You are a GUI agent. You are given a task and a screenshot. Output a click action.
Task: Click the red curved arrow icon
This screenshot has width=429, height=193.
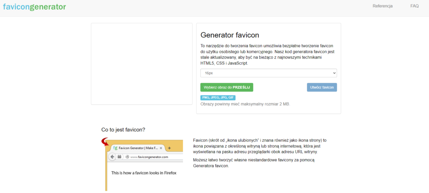coord(105,142)
